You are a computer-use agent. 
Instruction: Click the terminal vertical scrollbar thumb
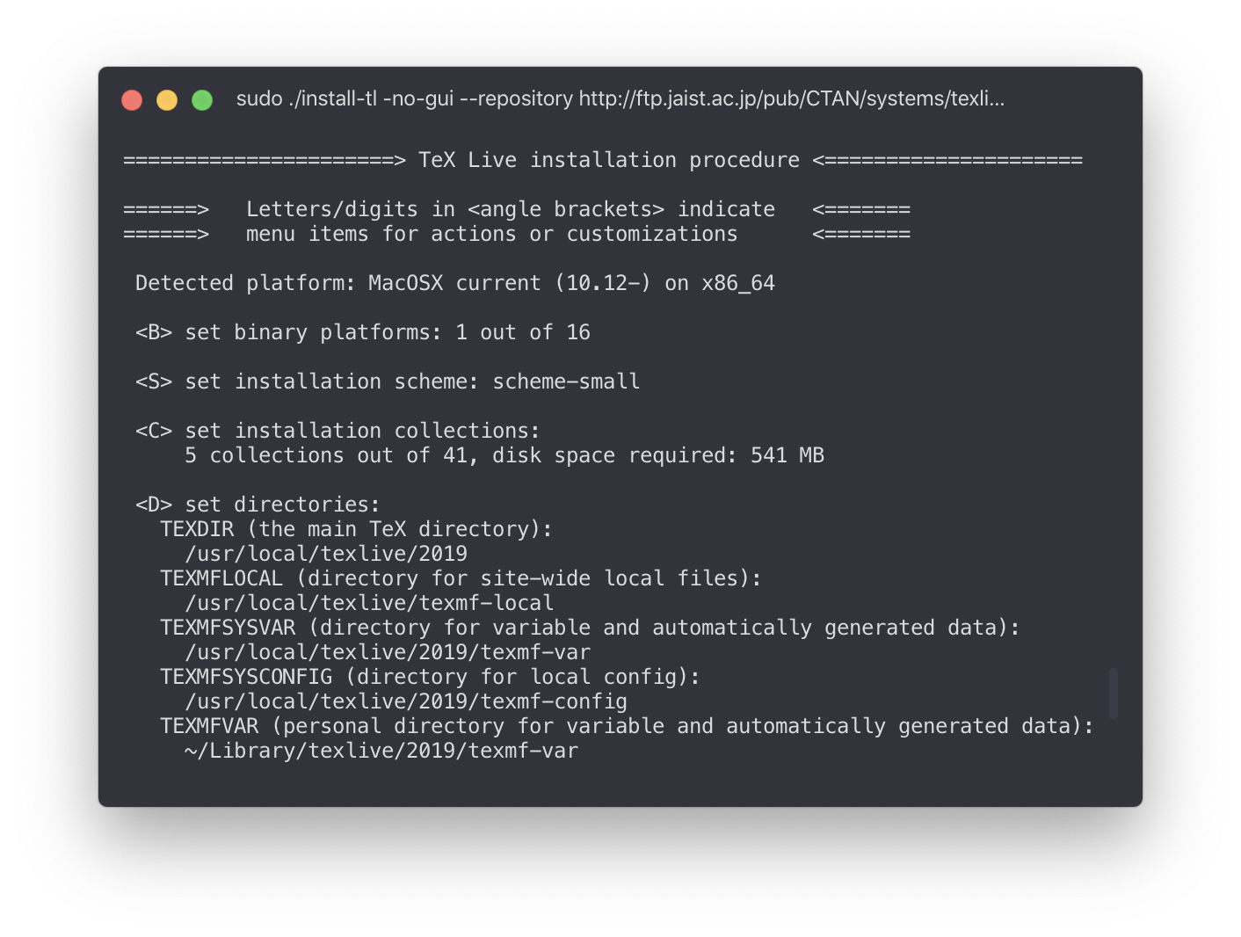1113,694
